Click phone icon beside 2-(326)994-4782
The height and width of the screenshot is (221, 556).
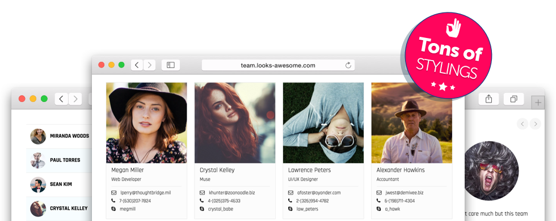tap(290, 201)
